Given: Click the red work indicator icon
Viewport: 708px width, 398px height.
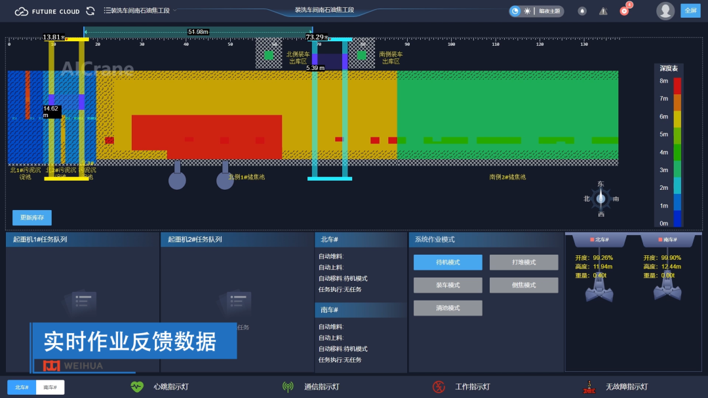Looking at the screenshot, I should pos(439,387).
